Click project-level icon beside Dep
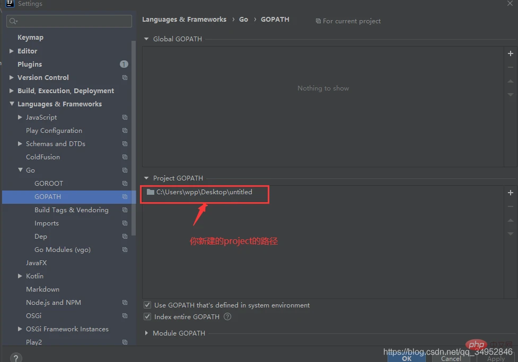This screenshot has height=362, width=518. (125, 237)
